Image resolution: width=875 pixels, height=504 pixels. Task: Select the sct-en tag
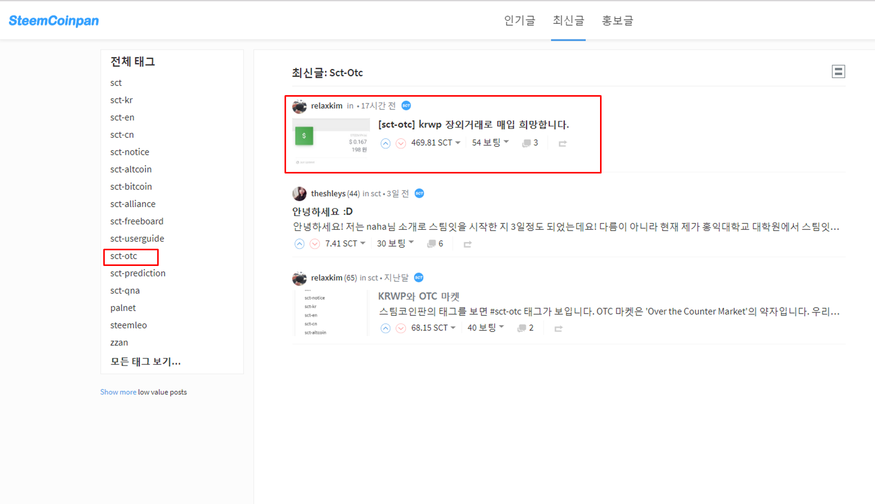click(122, 117)
